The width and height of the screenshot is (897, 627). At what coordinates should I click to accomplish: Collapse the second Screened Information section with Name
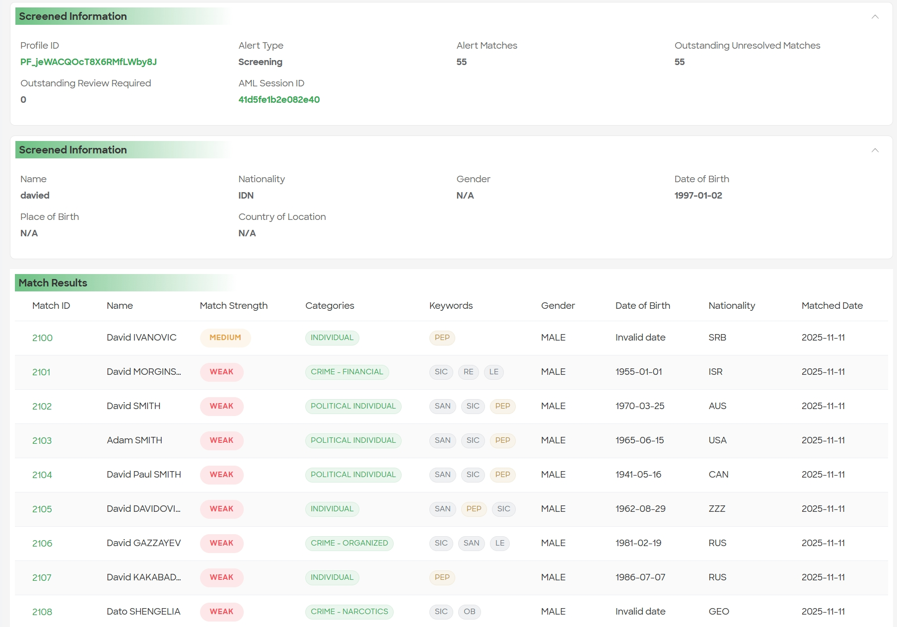point(875,150)
